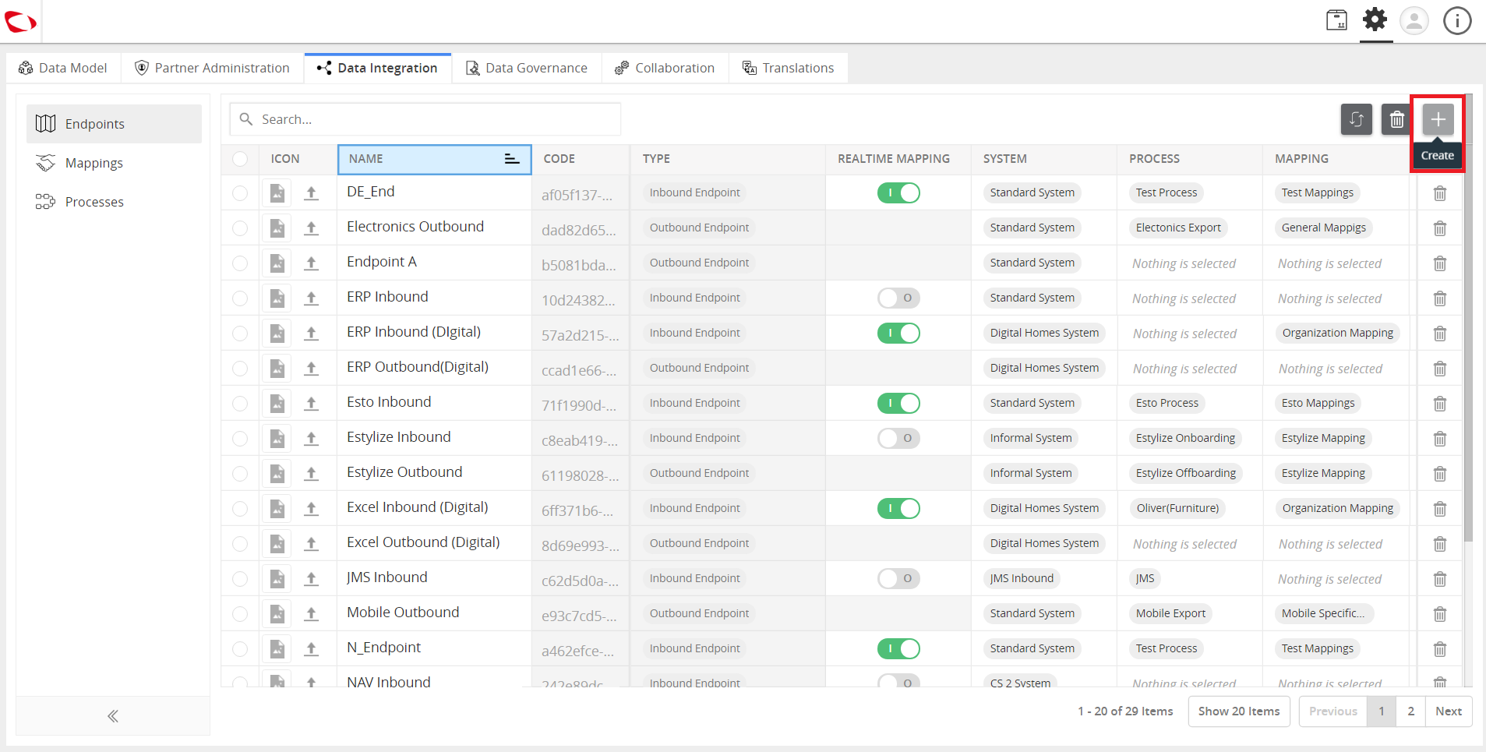Viewport: 1486px width, 752px height.
Task: Toggle realtime mapping for Estylize Inbound
Action: [x=898, y=438]
